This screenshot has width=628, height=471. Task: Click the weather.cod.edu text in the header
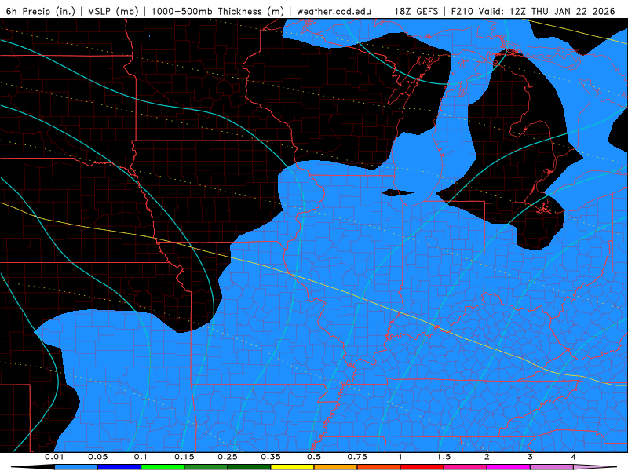(x=334, y=11)
